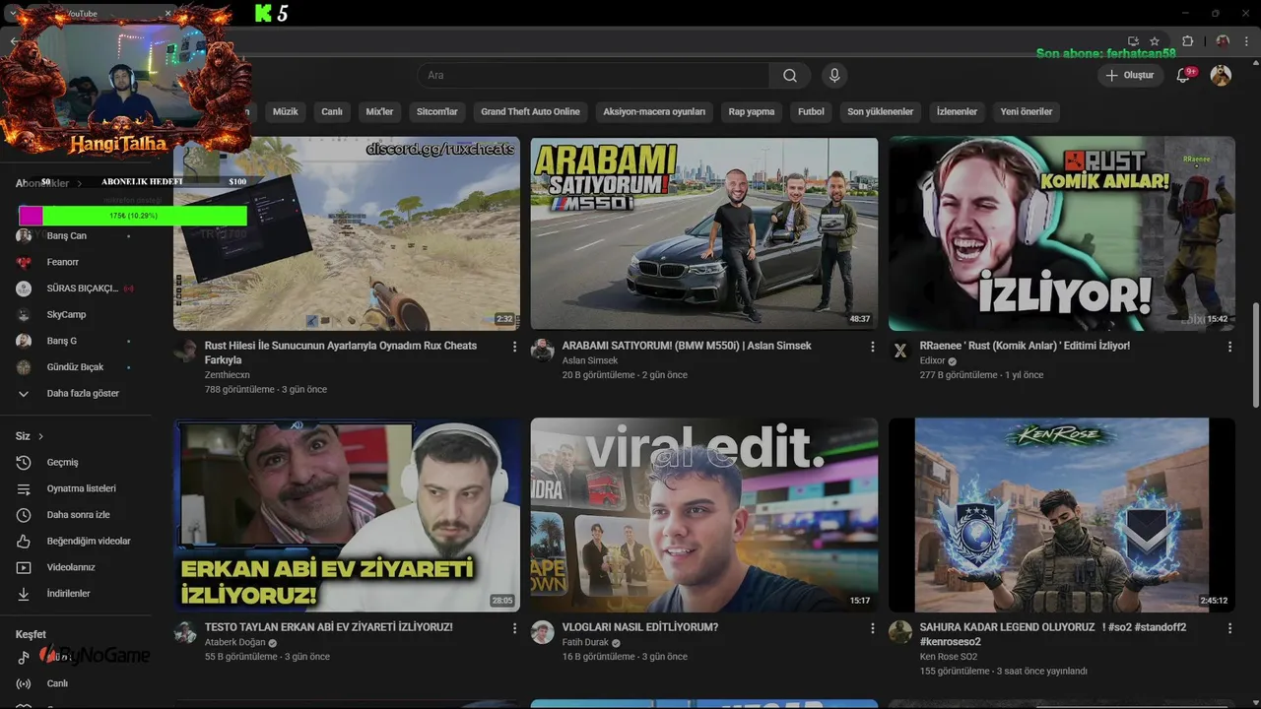Viewport: 1261px width, 709px height.
Task: Click the İndirilenler download icon
Action: (24, 594)
